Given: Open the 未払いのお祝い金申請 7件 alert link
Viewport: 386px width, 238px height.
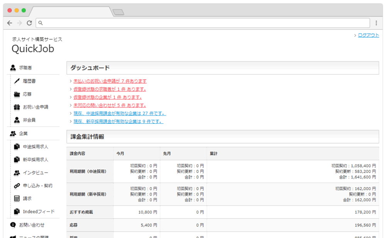Looking at the screenshot, I should 110,81.
